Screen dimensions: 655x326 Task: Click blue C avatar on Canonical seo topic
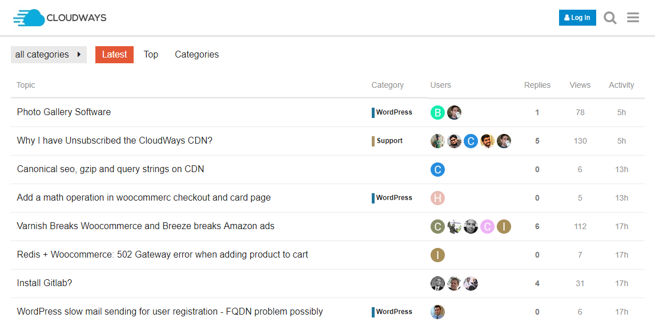pos(437,169)
